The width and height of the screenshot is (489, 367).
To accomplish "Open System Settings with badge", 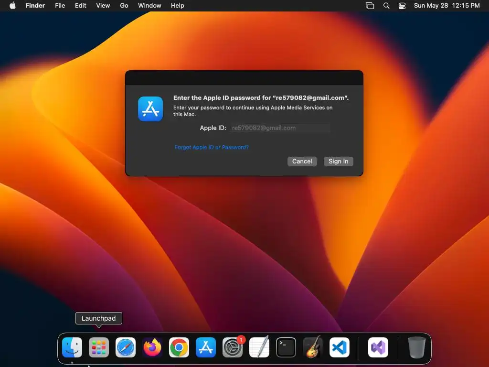I will 233,347.
